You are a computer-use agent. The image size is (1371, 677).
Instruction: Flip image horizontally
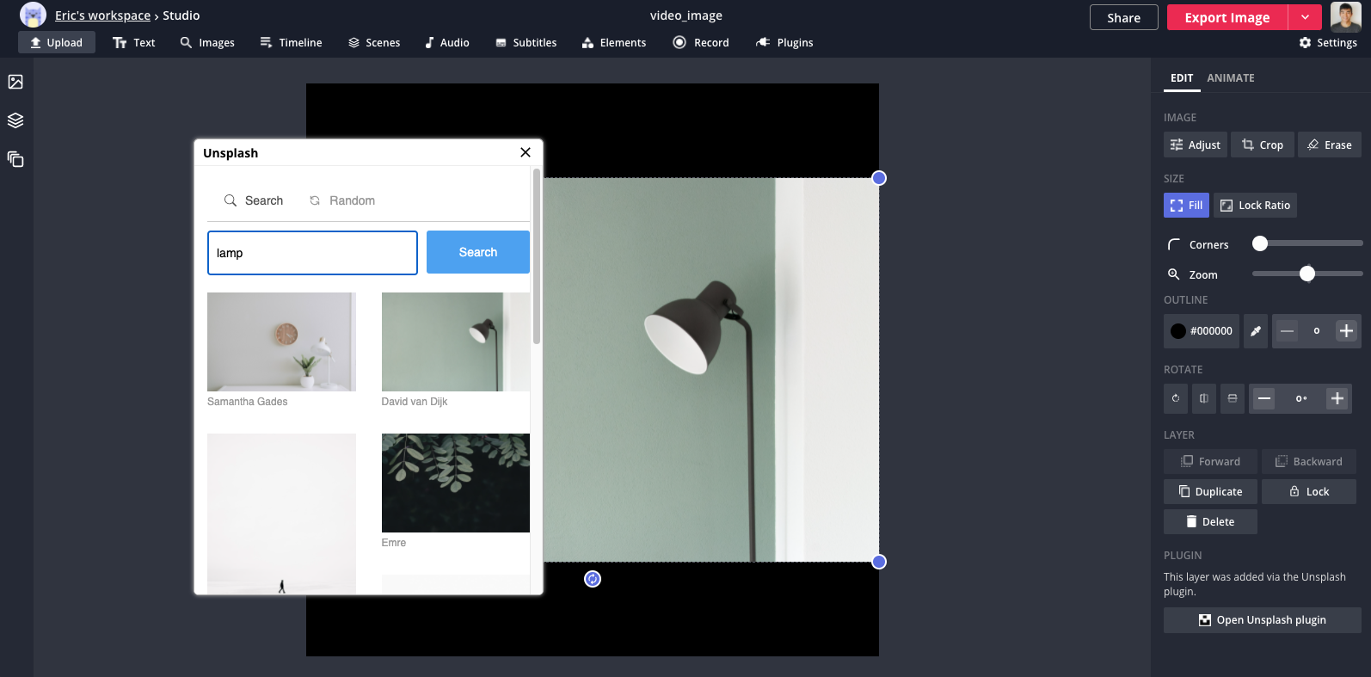point(1204,398)
